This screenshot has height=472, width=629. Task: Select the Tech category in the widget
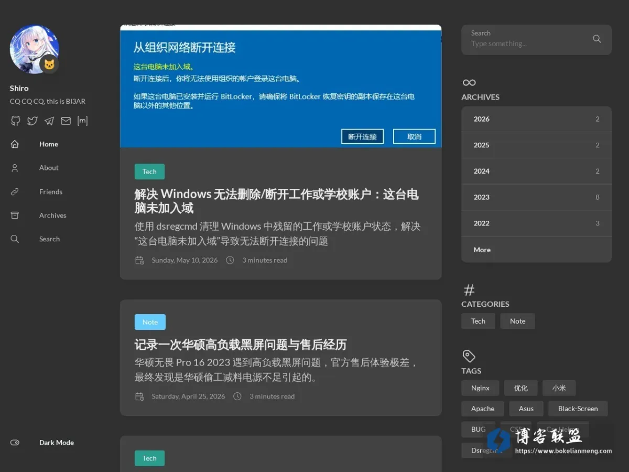(478, 321)
